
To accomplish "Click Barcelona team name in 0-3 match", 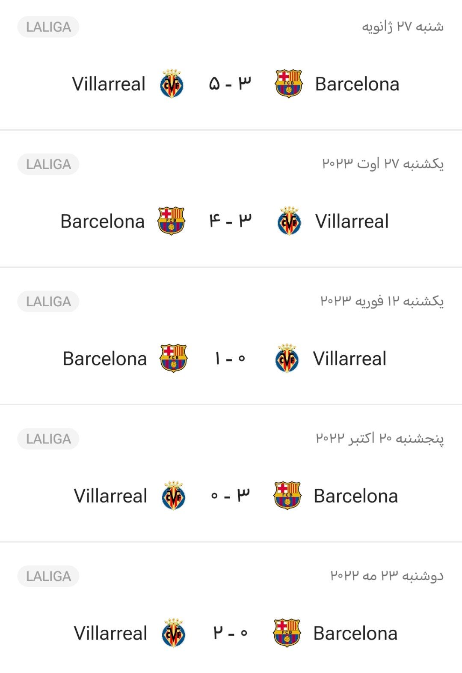I will coord(356,496).
